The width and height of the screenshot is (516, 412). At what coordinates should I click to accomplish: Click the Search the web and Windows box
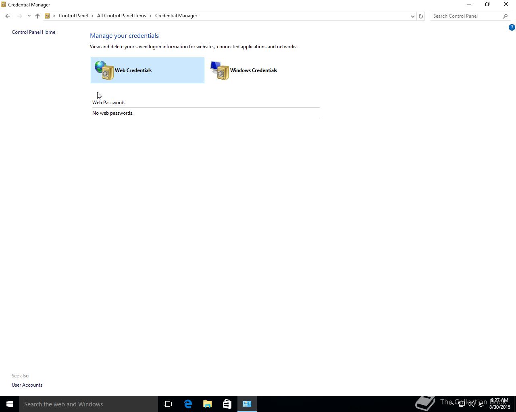[89, 404]
